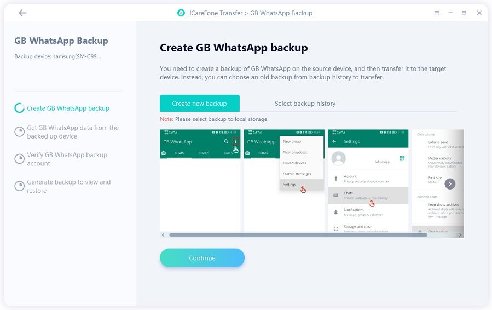Screen dimensions: 492x310
Task: Click the three-dot menu icon in first tutorial image
Action: [x=235, y=142]
